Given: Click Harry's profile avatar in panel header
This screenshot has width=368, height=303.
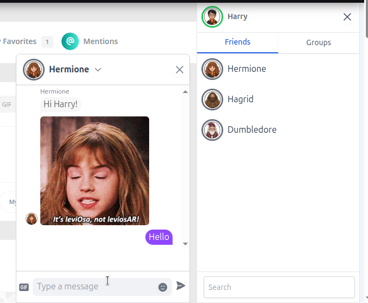Looking at the screenshot, I should (212, 17).
